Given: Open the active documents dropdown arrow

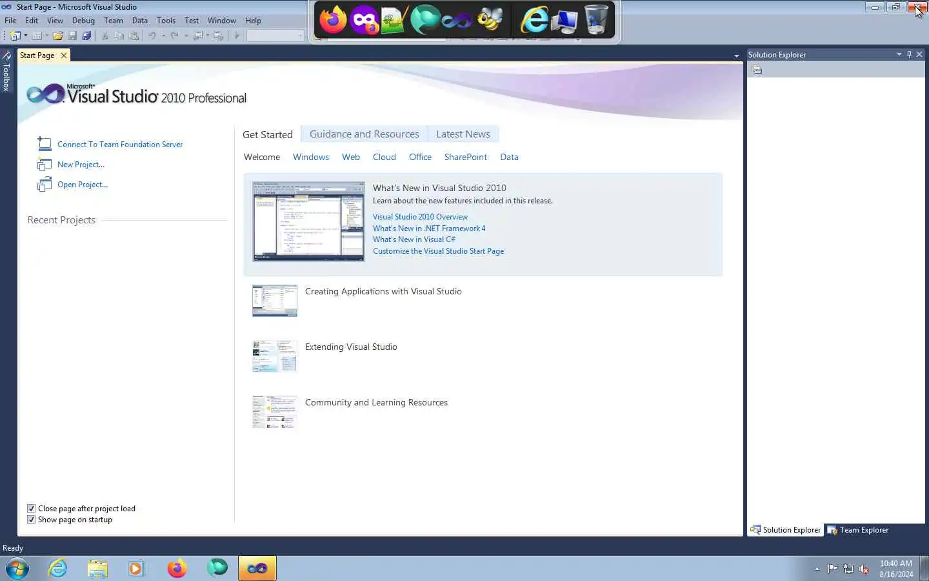Looking at the screenshot, I should (736, 56).
